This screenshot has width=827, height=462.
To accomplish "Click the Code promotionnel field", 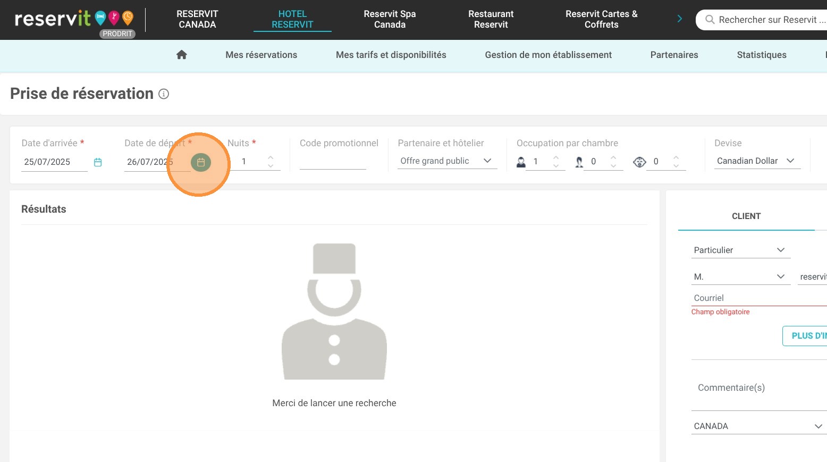I will [333, 161].
